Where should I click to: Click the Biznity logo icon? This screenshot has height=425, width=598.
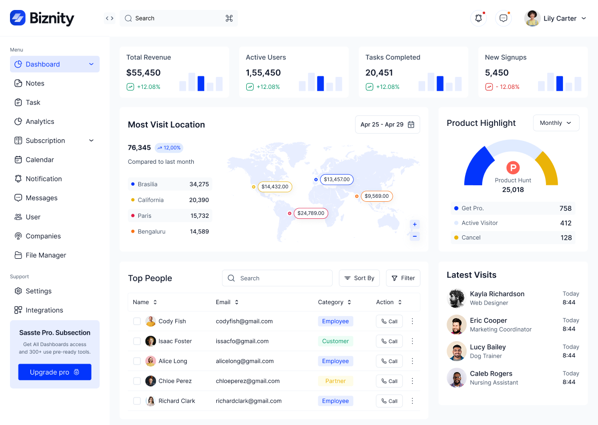click(x=17, y=18)
